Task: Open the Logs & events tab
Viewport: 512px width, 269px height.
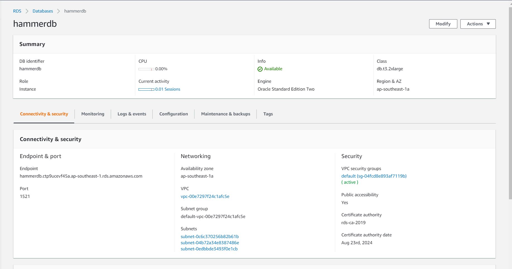Action: tap(132, 114)
